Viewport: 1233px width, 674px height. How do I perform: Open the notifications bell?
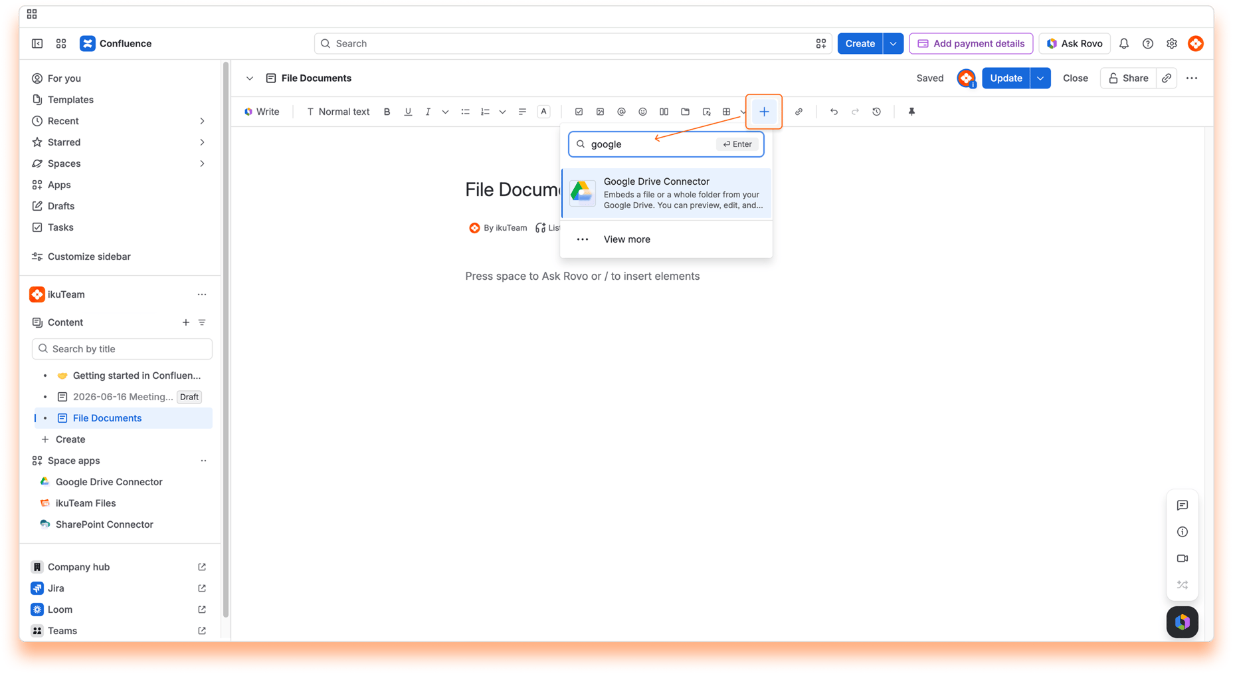coord(1123,43)
